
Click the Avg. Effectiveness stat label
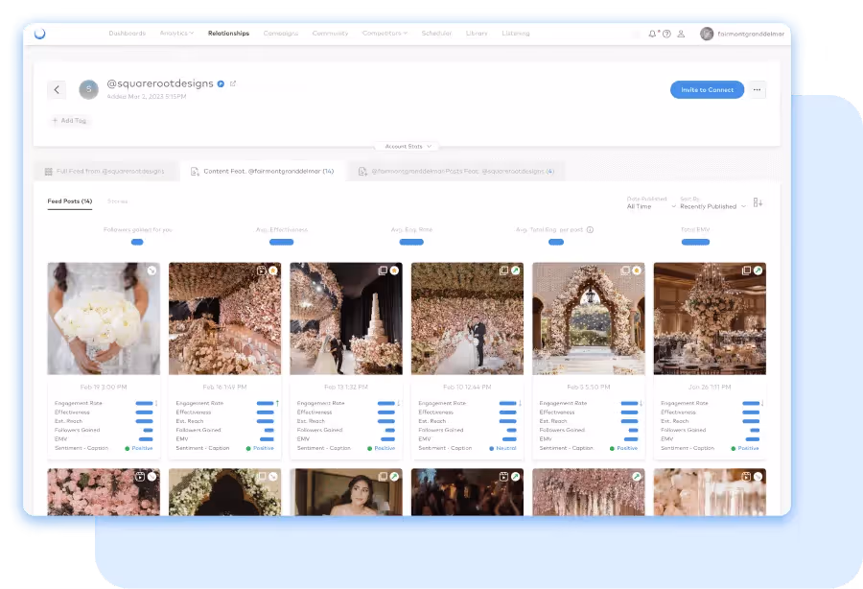(281, 229)
